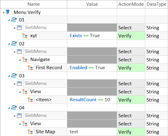
Task: Click the Site Map item icon
Action: pos(30,132)
